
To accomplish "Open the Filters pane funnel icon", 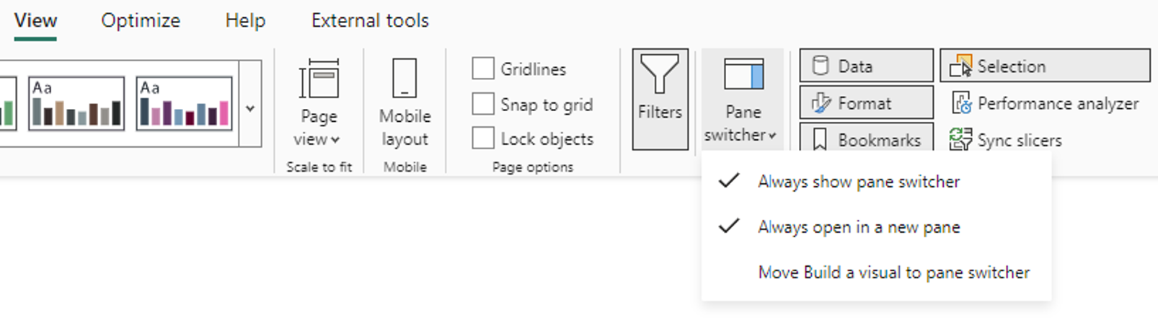I will 660,74.
